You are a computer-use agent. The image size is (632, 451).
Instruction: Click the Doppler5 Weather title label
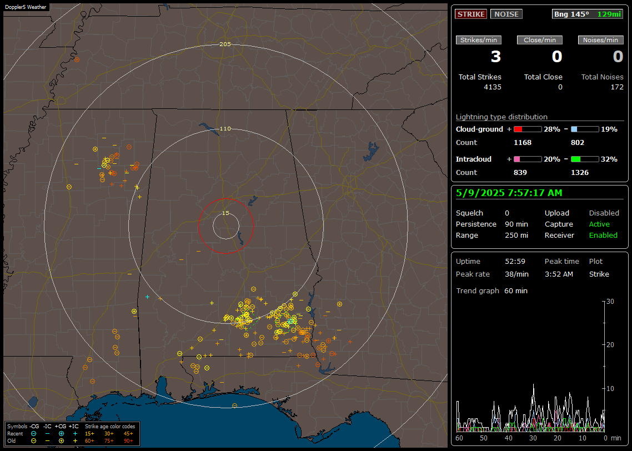click(26, 7)
